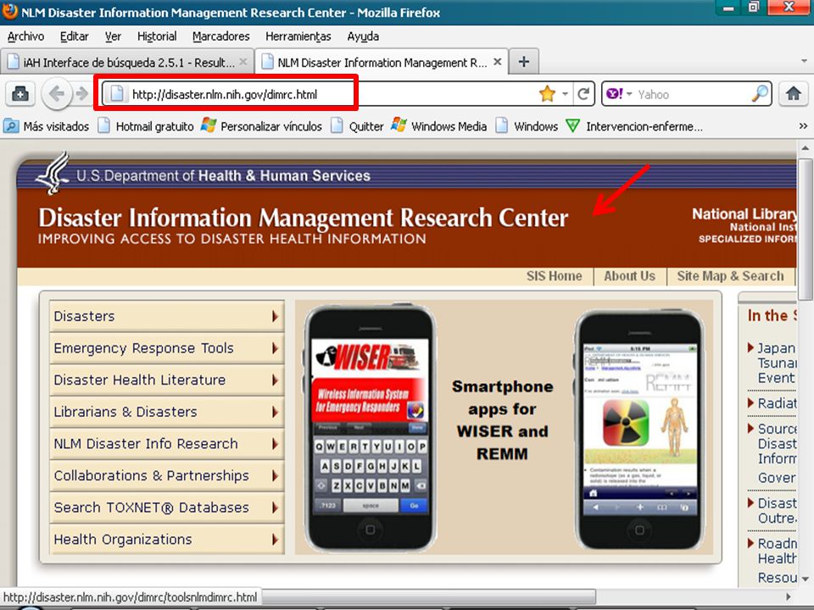Click the address bar URL field
814x610 pixels.
pos(332,94)
